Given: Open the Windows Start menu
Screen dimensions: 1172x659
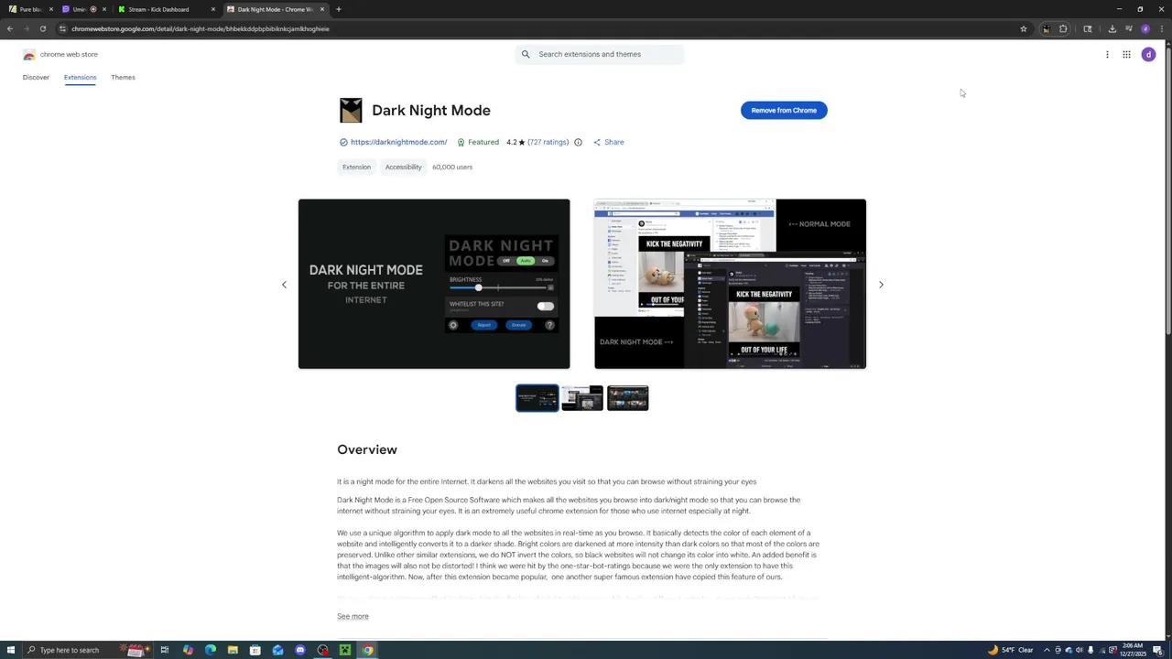Looking at the screenshot, I should tap(11, 650).
